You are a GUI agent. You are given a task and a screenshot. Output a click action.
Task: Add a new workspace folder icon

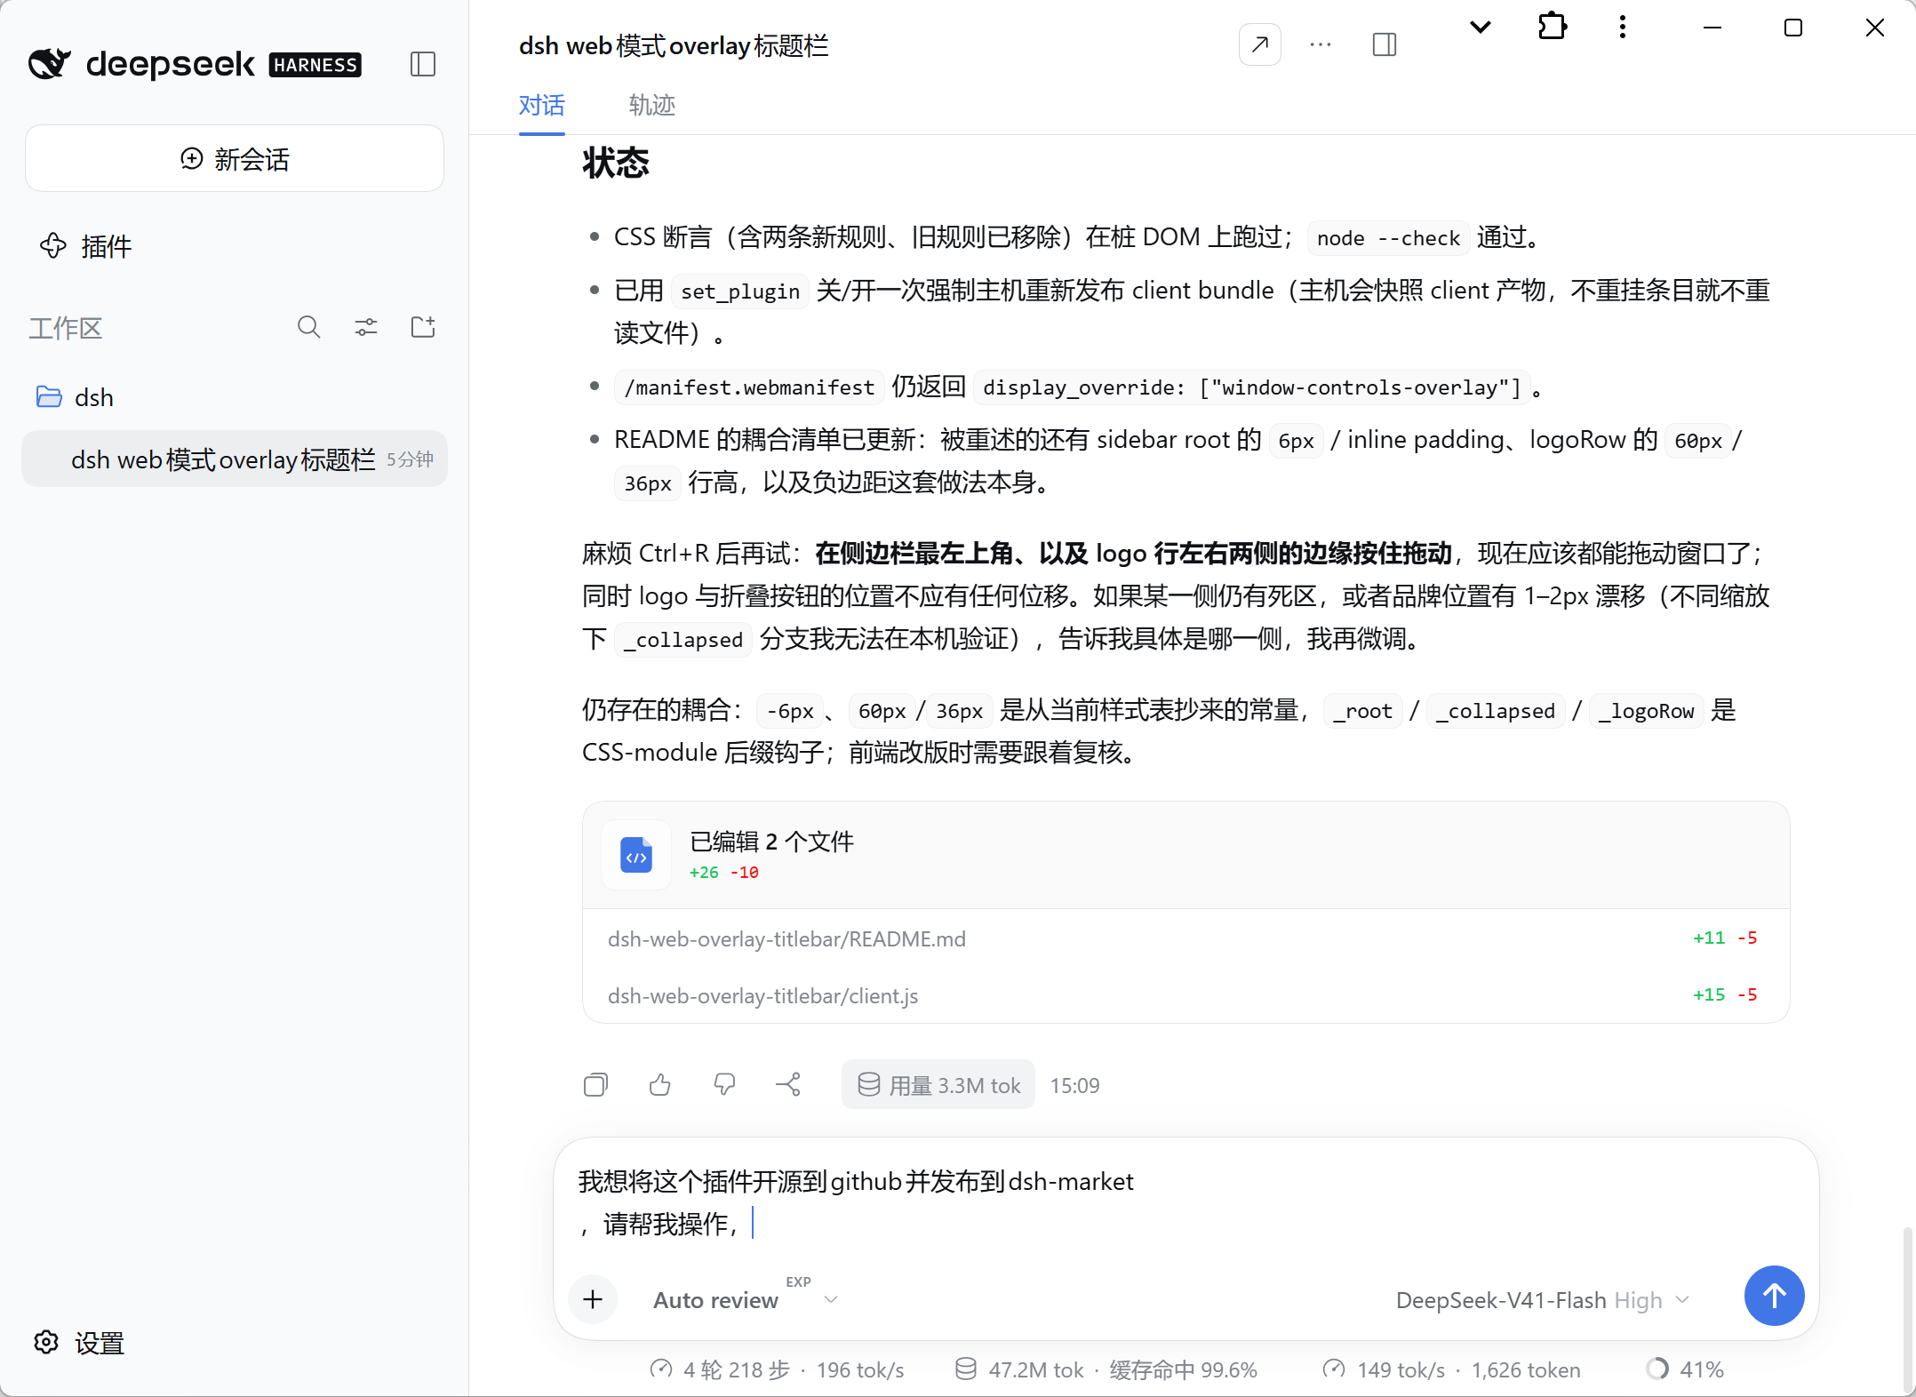tap(423, 328)
